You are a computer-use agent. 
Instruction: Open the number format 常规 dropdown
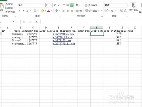pos(126,5)
